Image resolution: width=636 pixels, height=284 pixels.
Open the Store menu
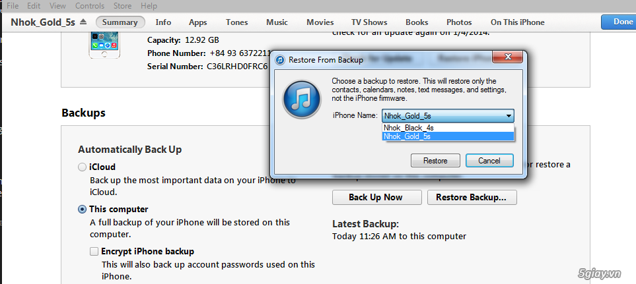click(x=122, y=6)
